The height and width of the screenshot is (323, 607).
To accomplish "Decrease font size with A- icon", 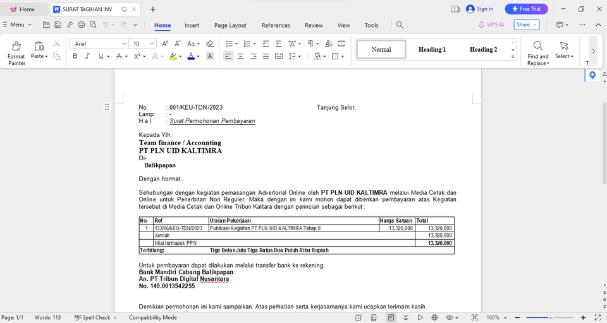I will tap(178, 44).
